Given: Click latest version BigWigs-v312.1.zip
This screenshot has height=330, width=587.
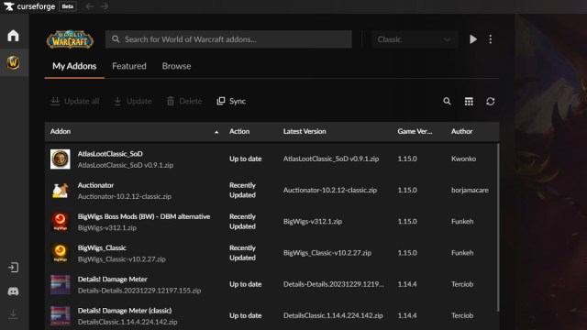Looking at the screenshot, I should pos(313,222).
